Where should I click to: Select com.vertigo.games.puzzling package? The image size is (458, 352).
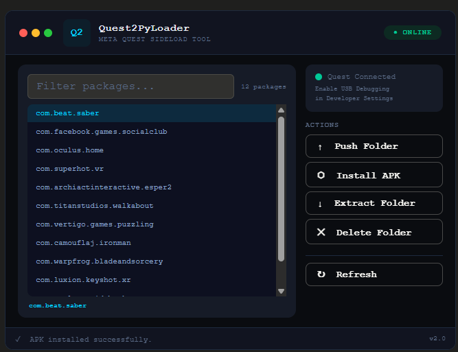[152, 224]
